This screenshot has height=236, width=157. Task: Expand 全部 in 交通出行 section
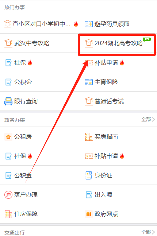[x=148, y=232]
